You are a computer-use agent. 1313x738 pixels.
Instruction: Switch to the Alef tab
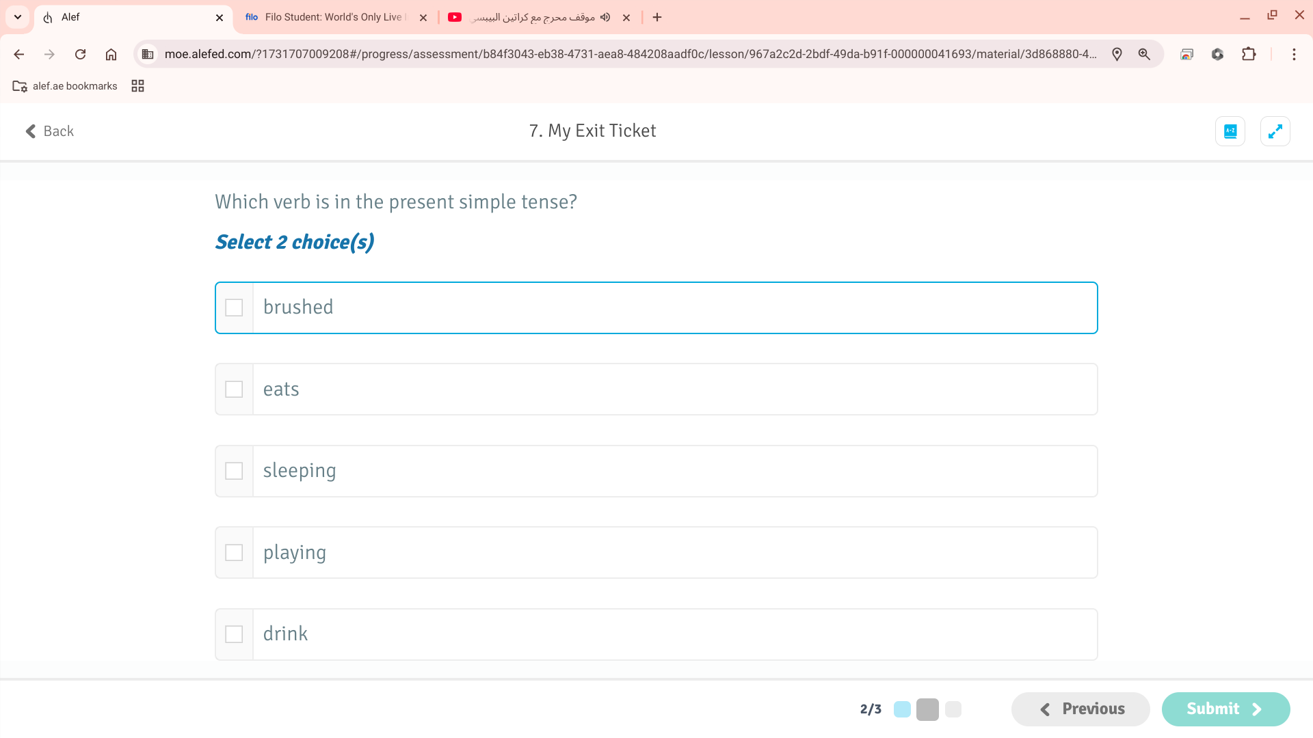click(133, 17)
